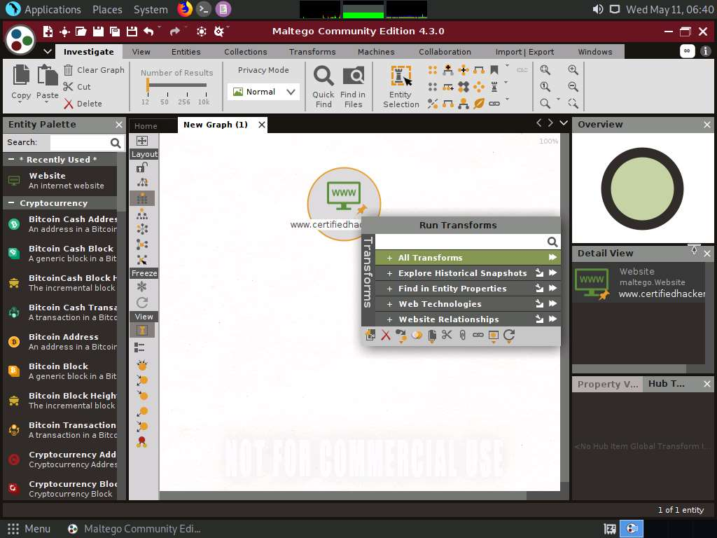This screenshot has width=717, height=538.
Task: Click the select leaves icon in ribbon
Action: [479, 104]
